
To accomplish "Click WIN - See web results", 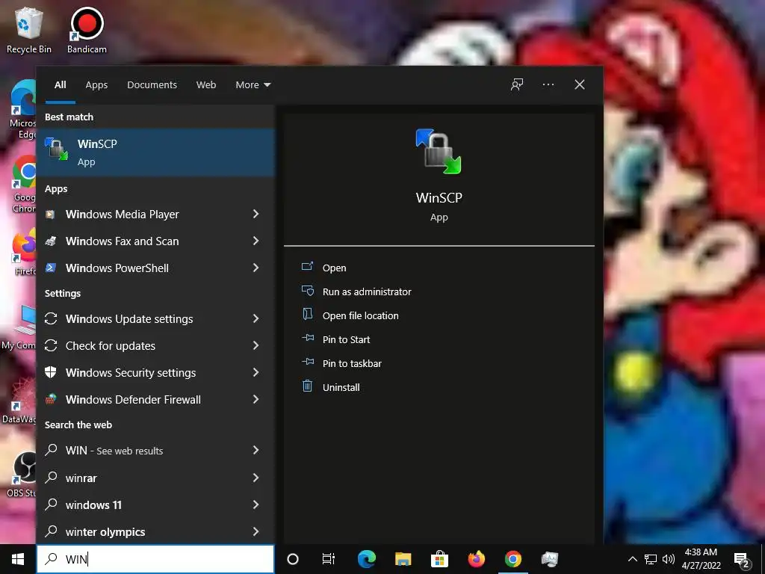I will (x=155, y=451).
